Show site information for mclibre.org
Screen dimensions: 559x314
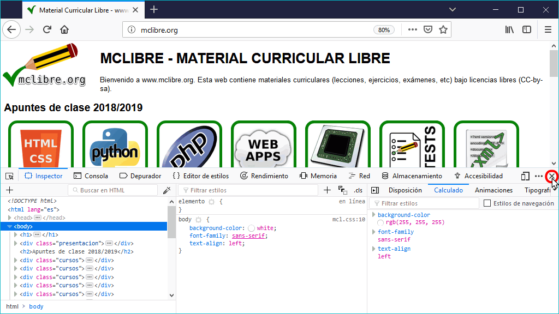click(132, 30)
